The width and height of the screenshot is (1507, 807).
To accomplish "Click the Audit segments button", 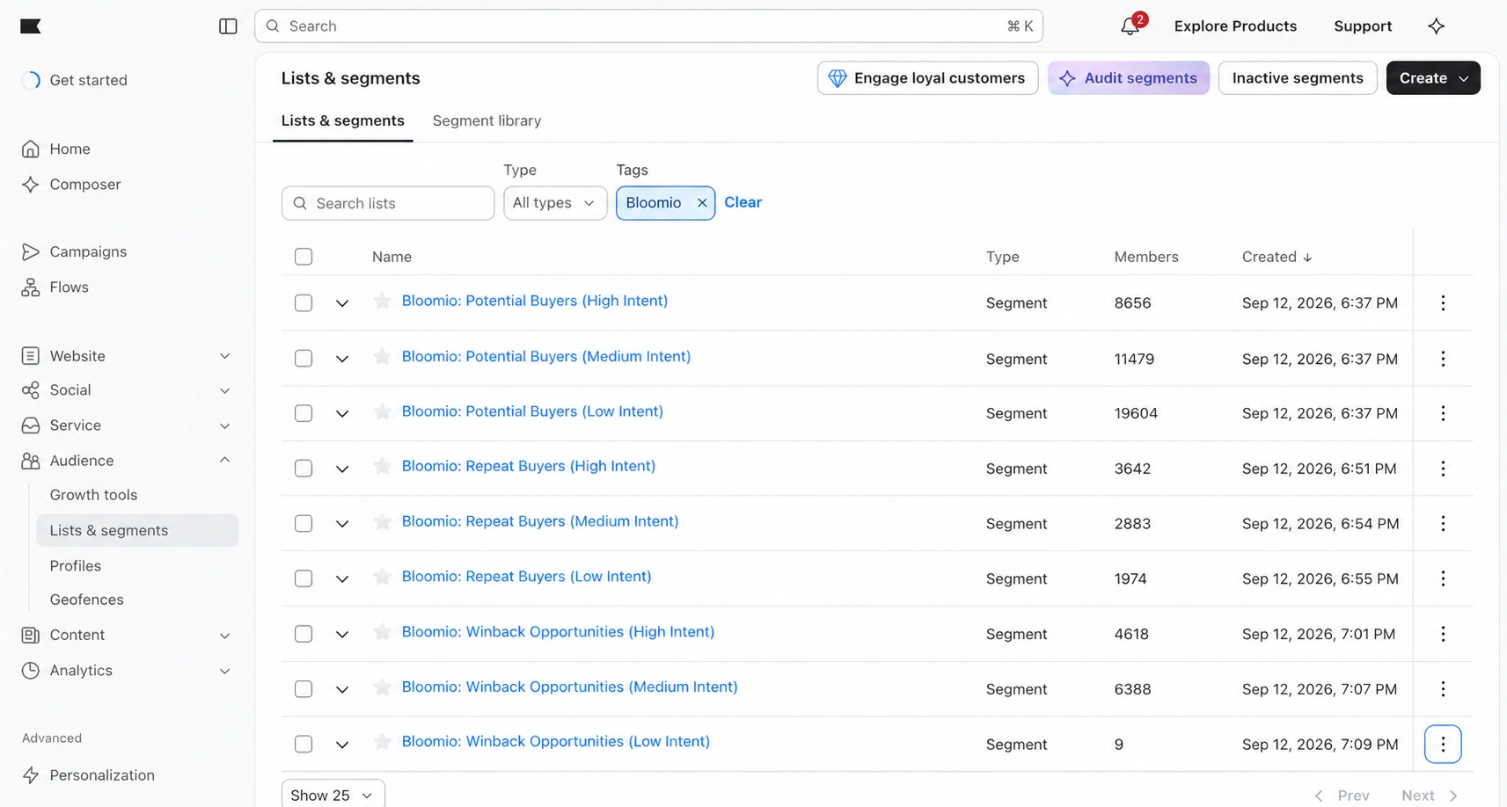I will click(x=1129, y=78).
